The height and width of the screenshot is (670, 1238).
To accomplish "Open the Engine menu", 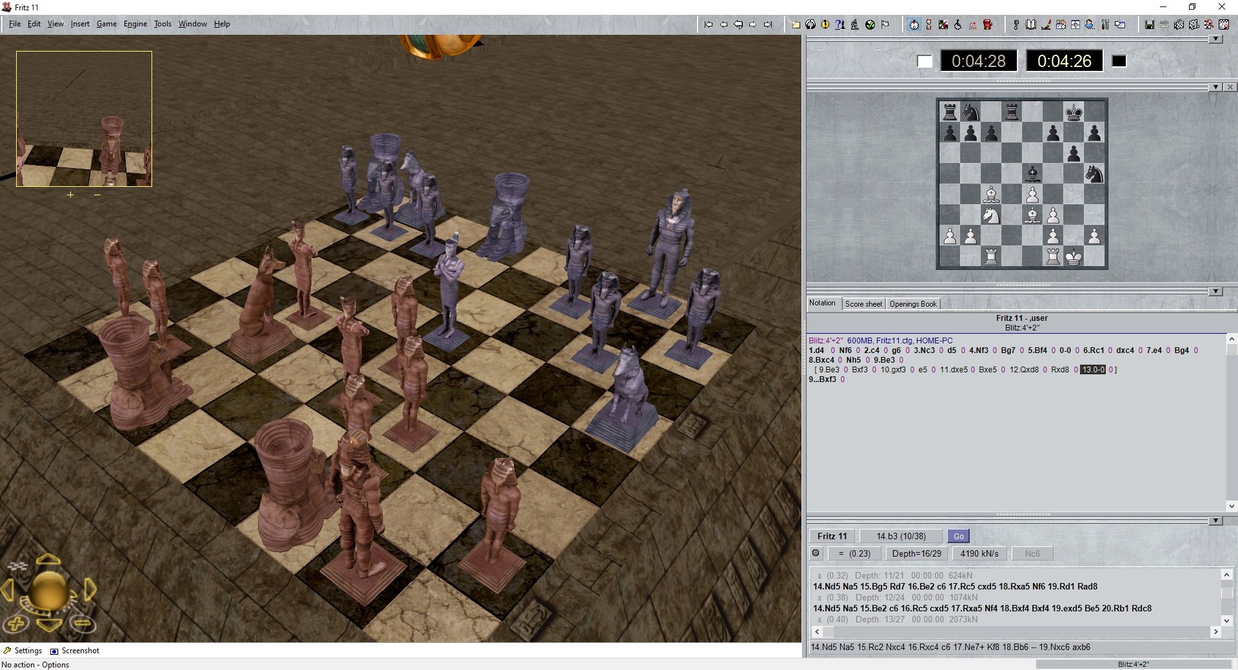I will click(135, 24).
